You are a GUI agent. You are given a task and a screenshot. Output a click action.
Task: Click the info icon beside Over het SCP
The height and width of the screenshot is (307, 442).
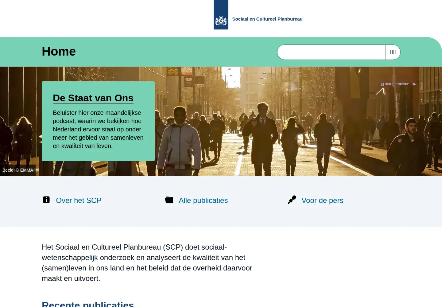(x=46, y=200)
